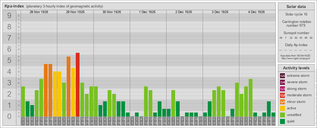317x128 pixels.
Task: Click the 'Activity levels' panel heading
Action: click(x=296, y=68)
